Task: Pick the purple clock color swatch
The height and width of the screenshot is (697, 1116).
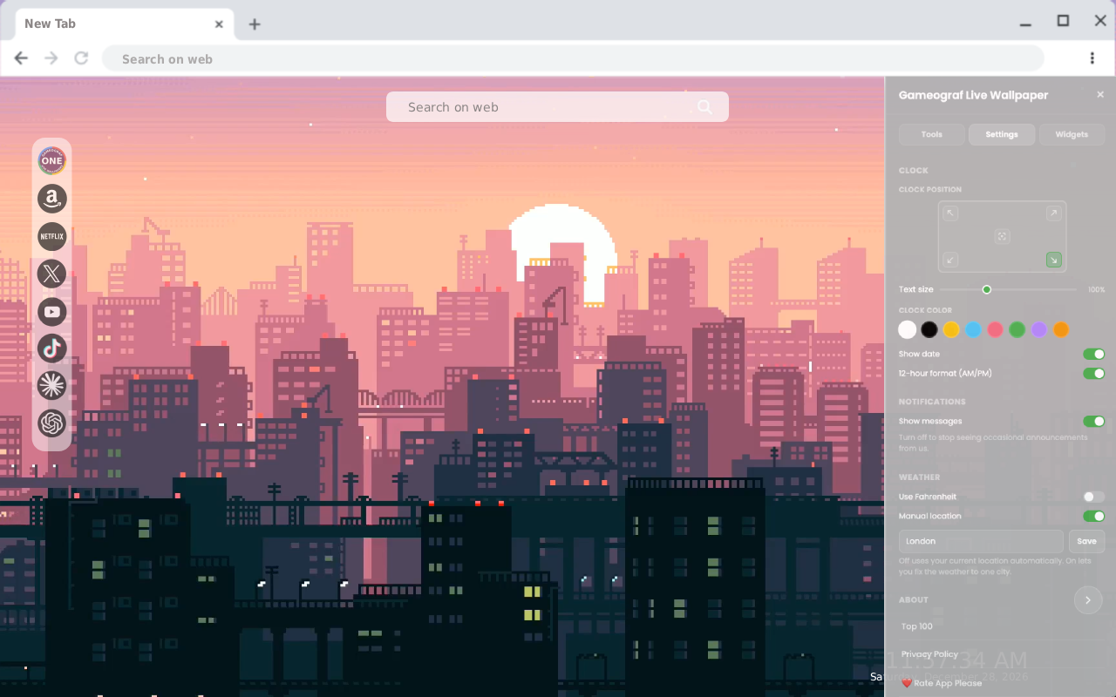Action: [x=1039, y=329]
